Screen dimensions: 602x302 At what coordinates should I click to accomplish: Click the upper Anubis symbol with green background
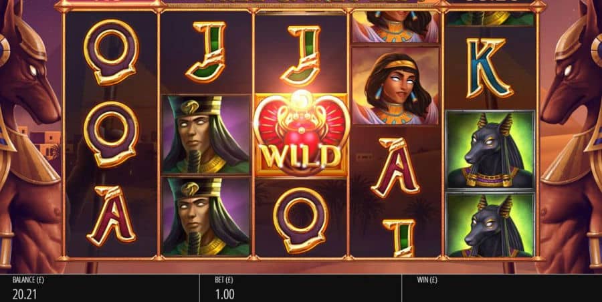click(490, 150)
